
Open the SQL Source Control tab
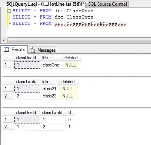click(x=107, y=4)
